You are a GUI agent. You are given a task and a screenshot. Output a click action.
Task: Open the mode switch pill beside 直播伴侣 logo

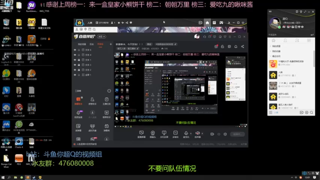tap(102, 37)
